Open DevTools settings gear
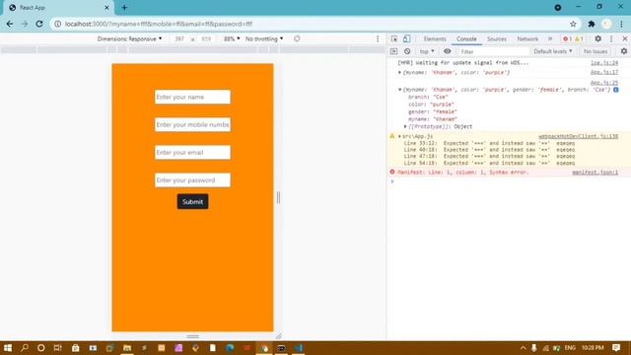Viewport: 631px width, 355px height. coord(598,39)
